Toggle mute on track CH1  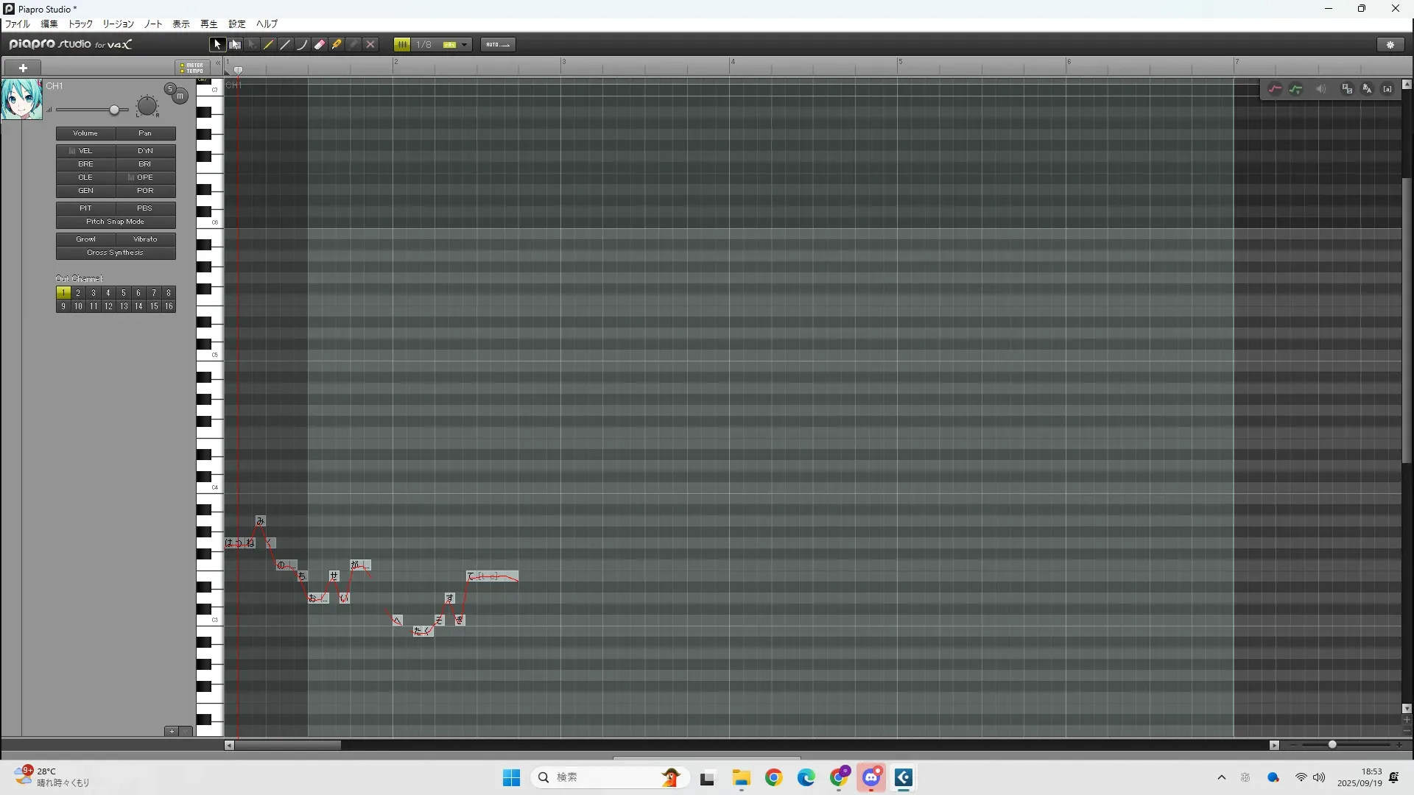point(180,96)
